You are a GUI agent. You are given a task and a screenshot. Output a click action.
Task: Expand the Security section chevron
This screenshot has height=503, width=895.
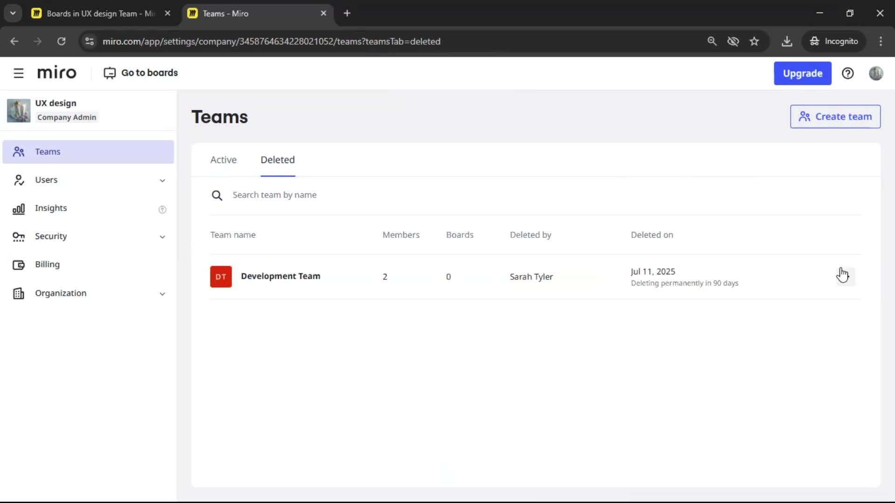click(x=162, y=237)
